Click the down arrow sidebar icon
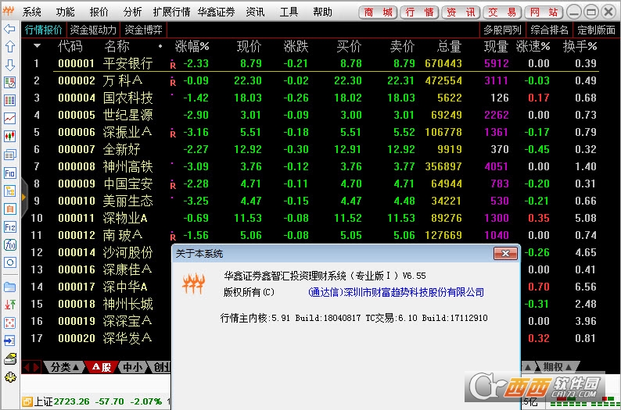The height and width of the screenshot is (410, 621). coord(9,65)
